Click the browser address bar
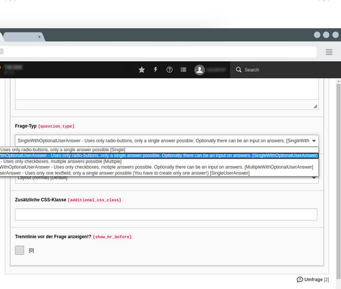The height and width of the screenshot is (289, 341). (158, 52)
